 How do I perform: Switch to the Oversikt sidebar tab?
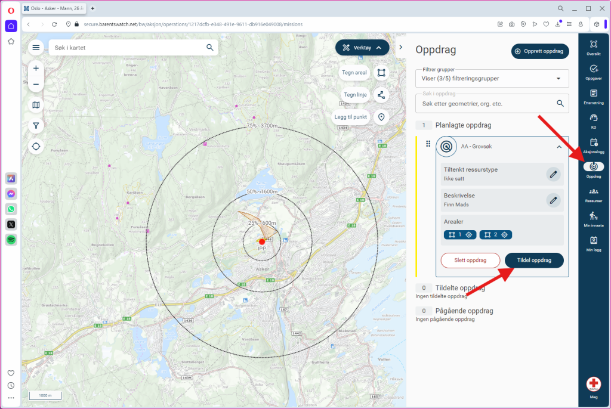click(593, 47)
